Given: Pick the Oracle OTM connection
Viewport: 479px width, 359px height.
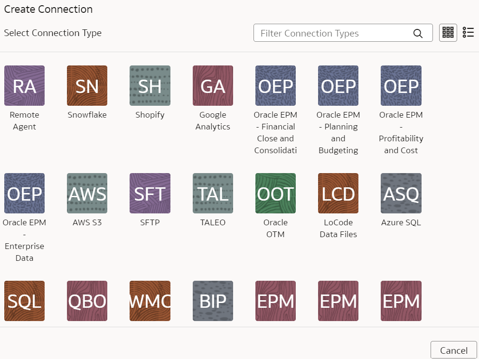Looking at the screenshot, I should point(275,193).
